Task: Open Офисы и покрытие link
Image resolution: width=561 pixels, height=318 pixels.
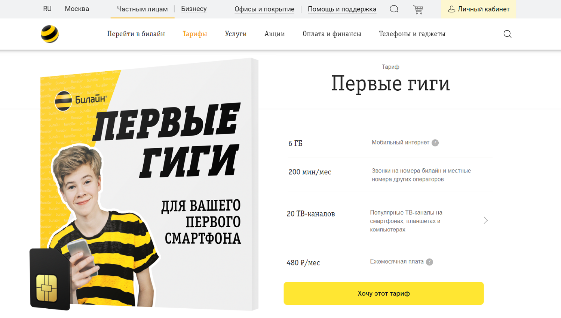Action: pyautogui.click(x=264, y=9)
